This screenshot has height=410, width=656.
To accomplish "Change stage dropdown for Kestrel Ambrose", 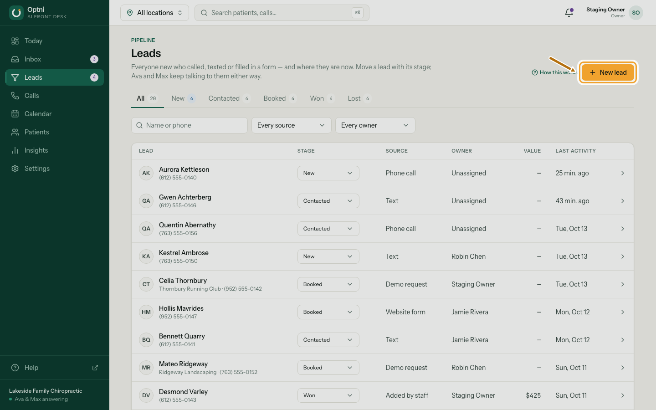I will click(328, 256).
